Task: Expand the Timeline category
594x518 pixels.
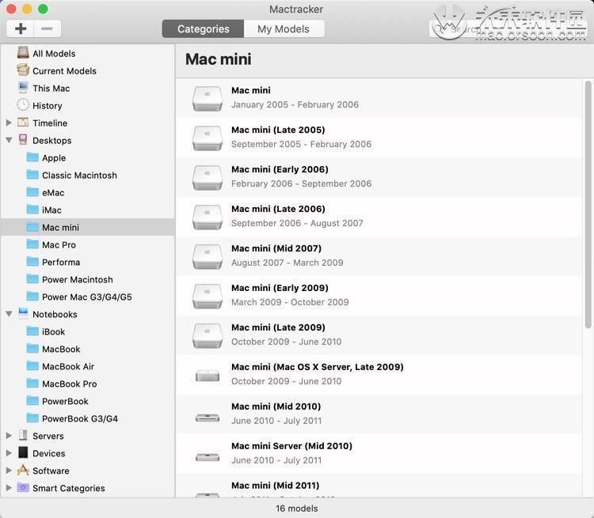Action: coord(9,123)
